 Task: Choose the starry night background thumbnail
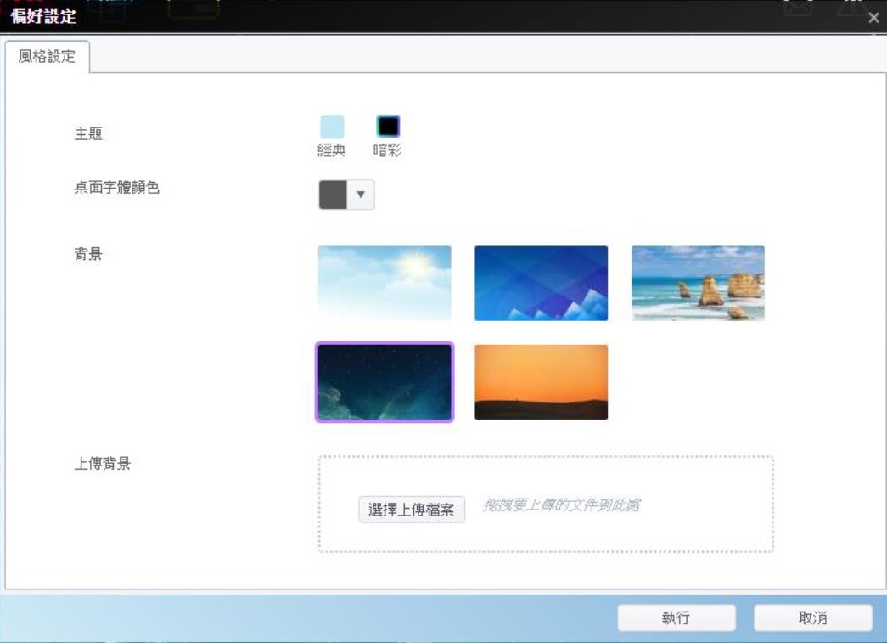click(x=385, y=382)
